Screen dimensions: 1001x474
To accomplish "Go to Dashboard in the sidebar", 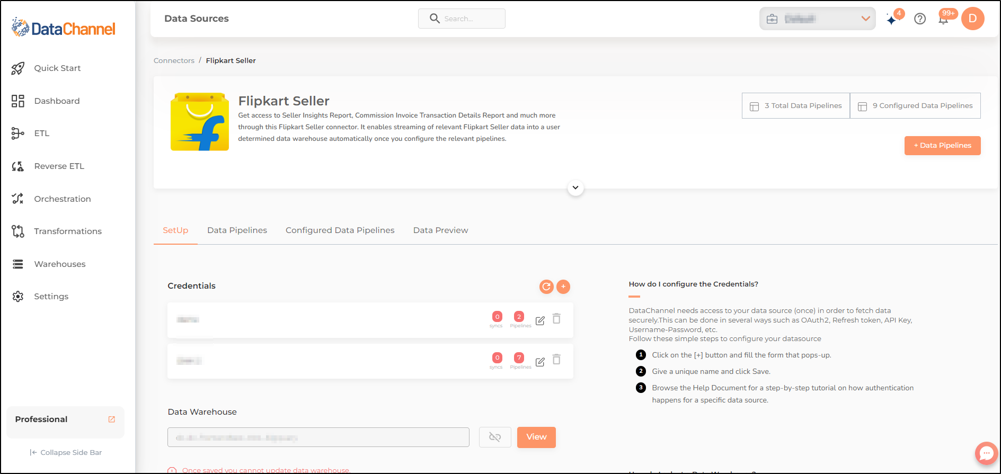I will (57, 101).
